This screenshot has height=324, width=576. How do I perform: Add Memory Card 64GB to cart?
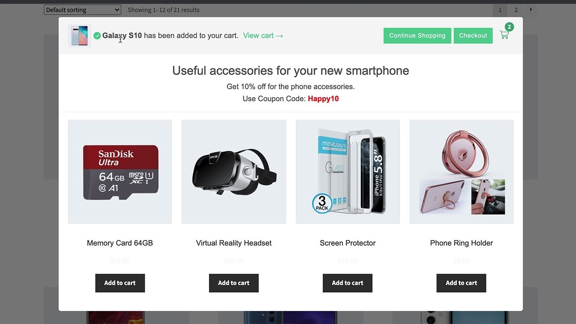120,283
